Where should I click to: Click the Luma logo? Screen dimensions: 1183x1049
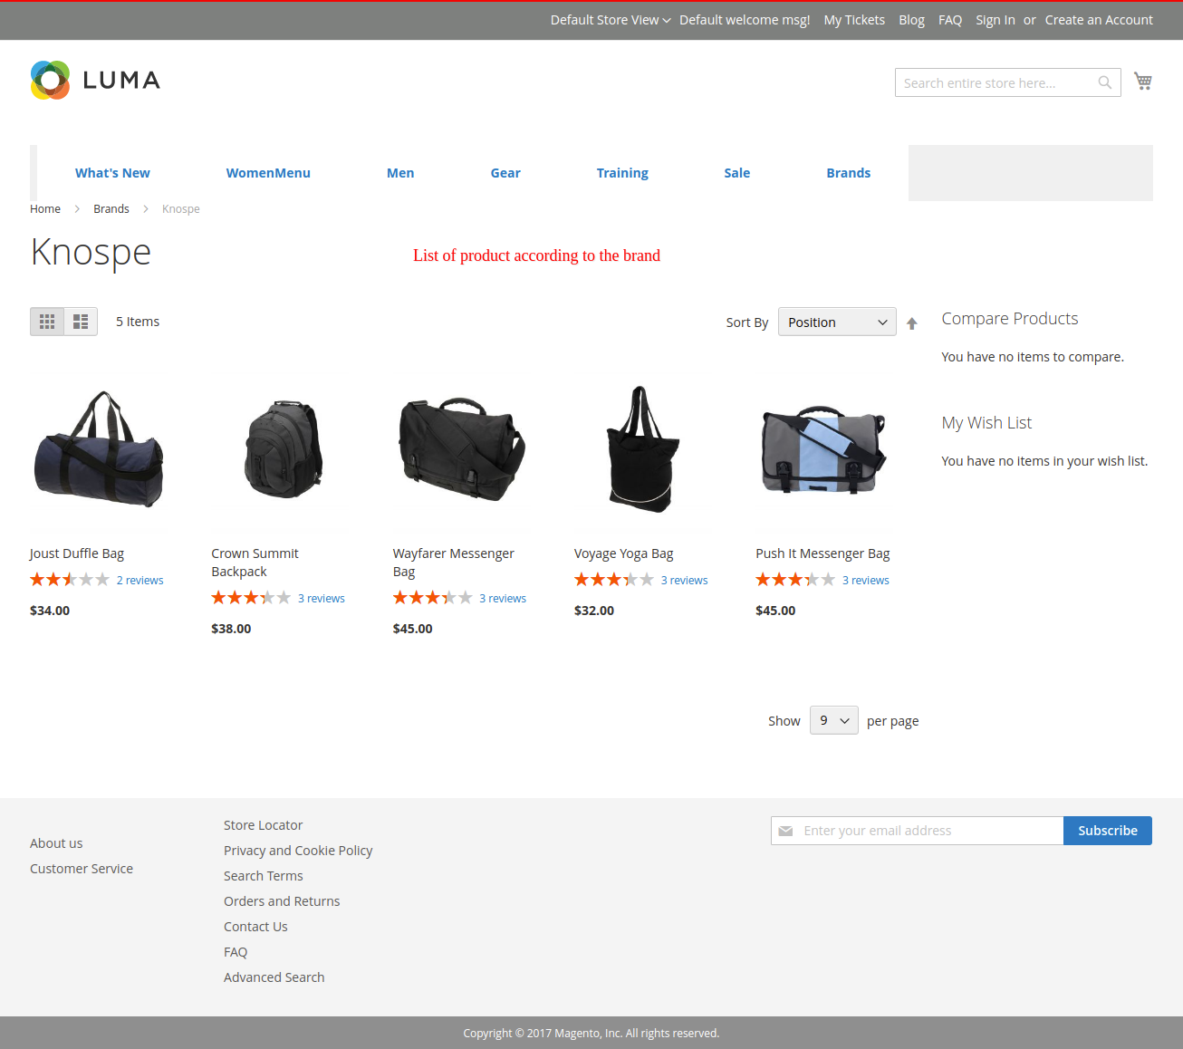coord(95,81)
